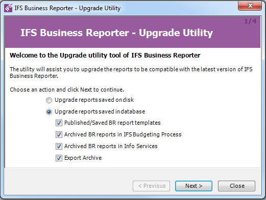Go to next step with Next button
Screen dimensions: 266x200
click(x=194, y=186)
